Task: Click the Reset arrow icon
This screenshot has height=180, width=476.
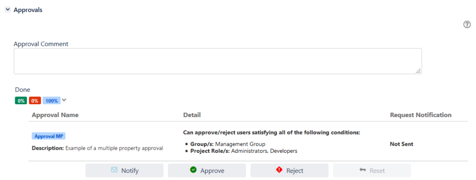Action: (x=362, y=170)
